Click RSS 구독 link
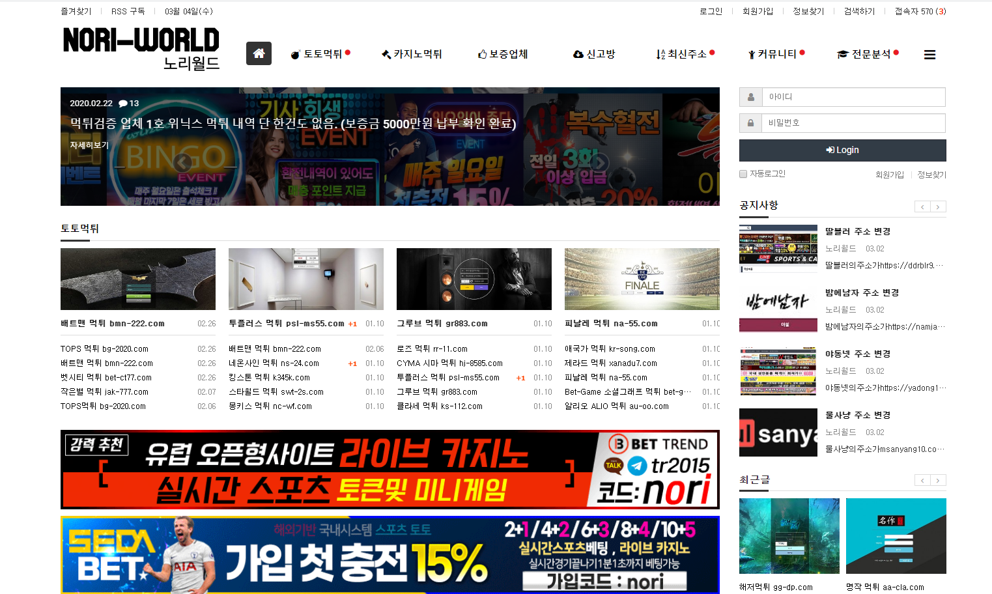This screenshot has height=594, width=992. coord(128,12)
